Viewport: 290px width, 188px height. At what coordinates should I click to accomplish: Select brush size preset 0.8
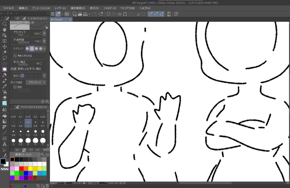tap(13, 133)
